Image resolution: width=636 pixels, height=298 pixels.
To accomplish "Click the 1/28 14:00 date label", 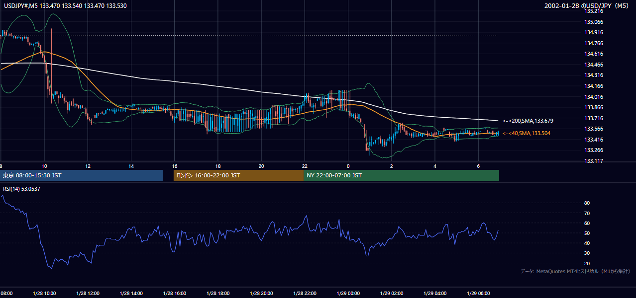I will point(131,294).
